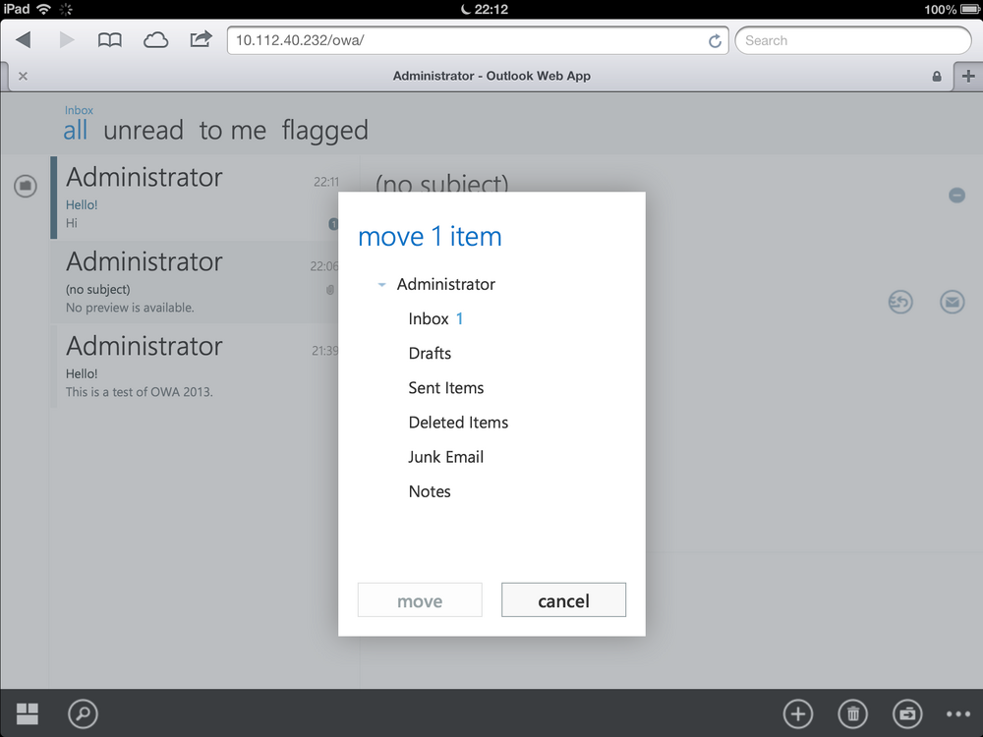This screenshot has height=737, width=983.
Task: Click the mark as unread envelope icon
Action: [x=952, y=302]
